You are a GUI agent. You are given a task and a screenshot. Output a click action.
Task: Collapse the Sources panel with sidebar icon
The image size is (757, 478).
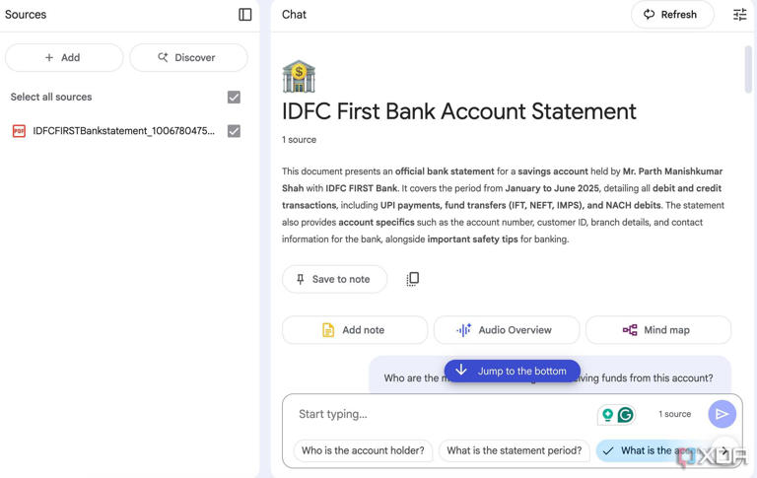coord(245,15)
